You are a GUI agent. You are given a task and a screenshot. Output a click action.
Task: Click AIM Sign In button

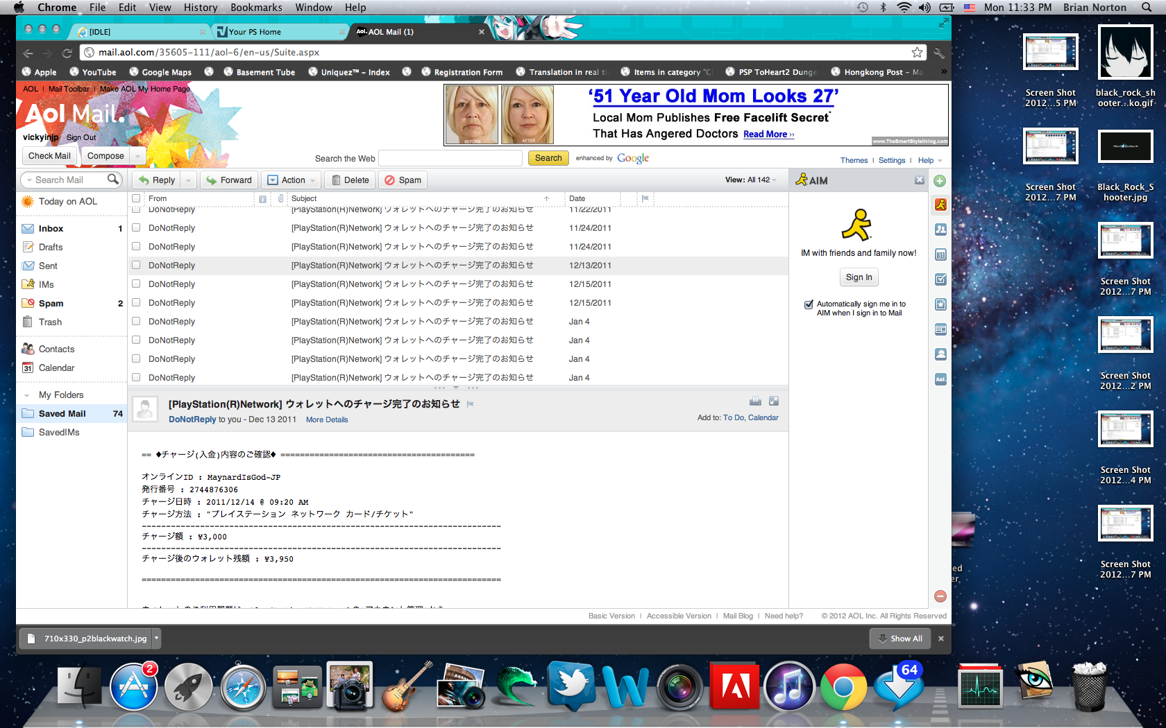coord(859,277)
